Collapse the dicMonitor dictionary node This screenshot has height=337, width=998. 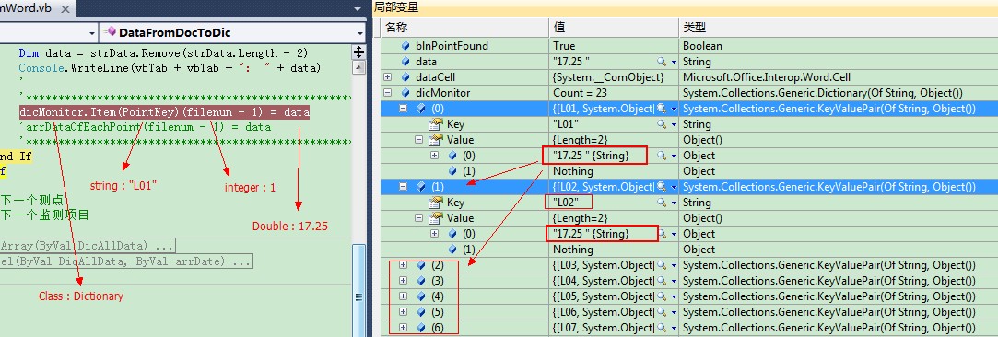pyautogui.click(x=387, y=93)
